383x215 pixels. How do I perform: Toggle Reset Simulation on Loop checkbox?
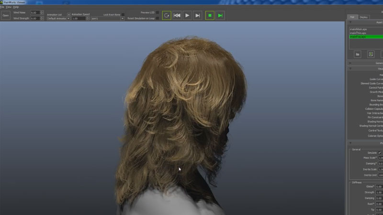(158, 19)
